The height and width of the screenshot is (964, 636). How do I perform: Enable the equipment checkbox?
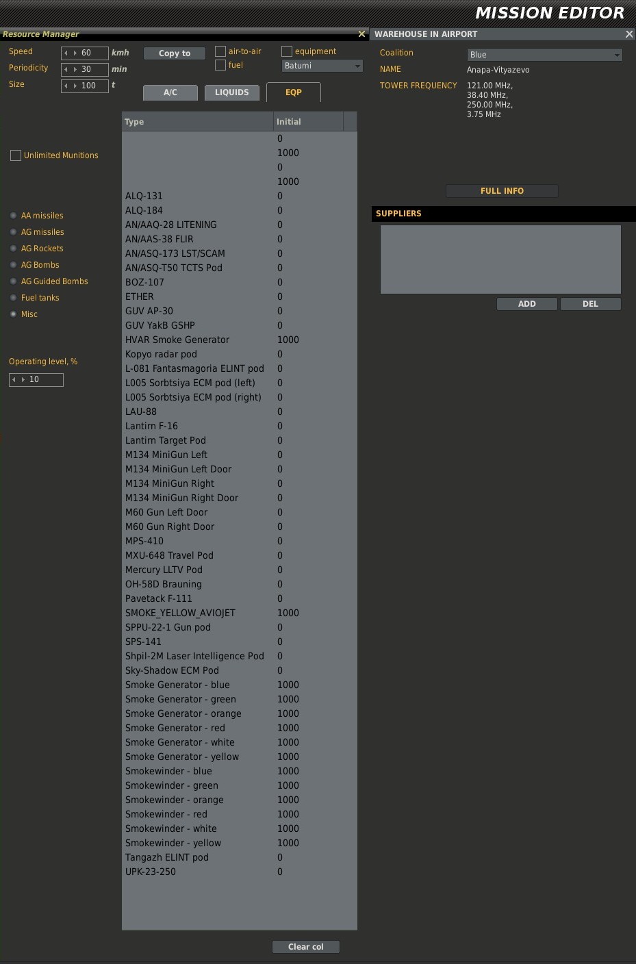tap(287, 51)
